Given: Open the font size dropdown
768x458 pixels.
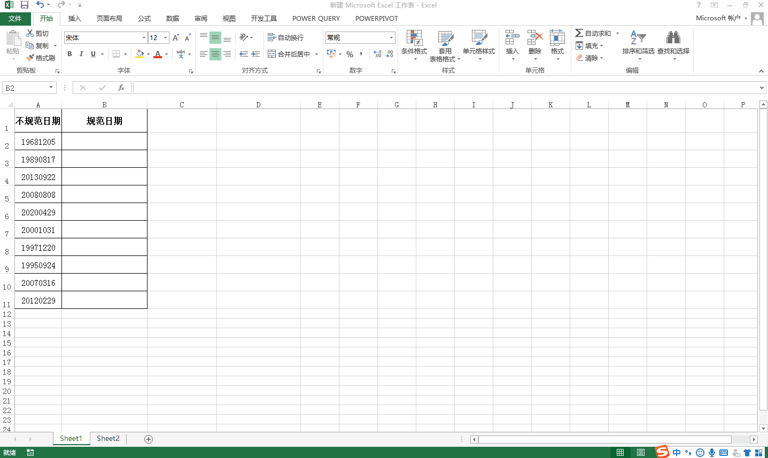Looking at the screenshot, I should point(166,38).
